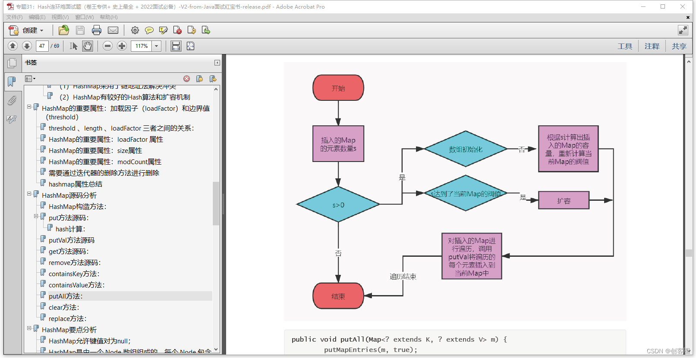
Task: Open the 编辑(E) menu
Action: 37,17
